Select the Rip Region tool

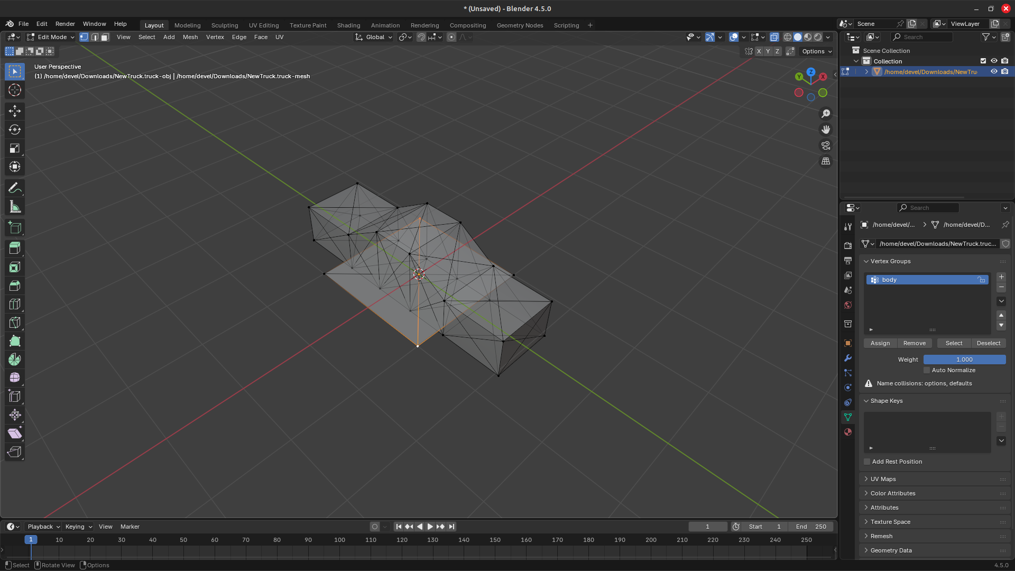click(x=15, y=452)
